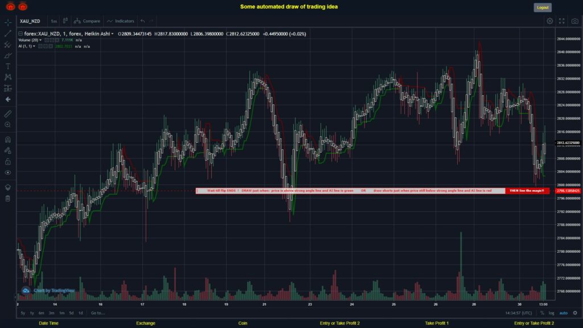Screen dimensions: 583x328
Task: Click the redo arrow in the toolbar
Action: pos(151,21)
